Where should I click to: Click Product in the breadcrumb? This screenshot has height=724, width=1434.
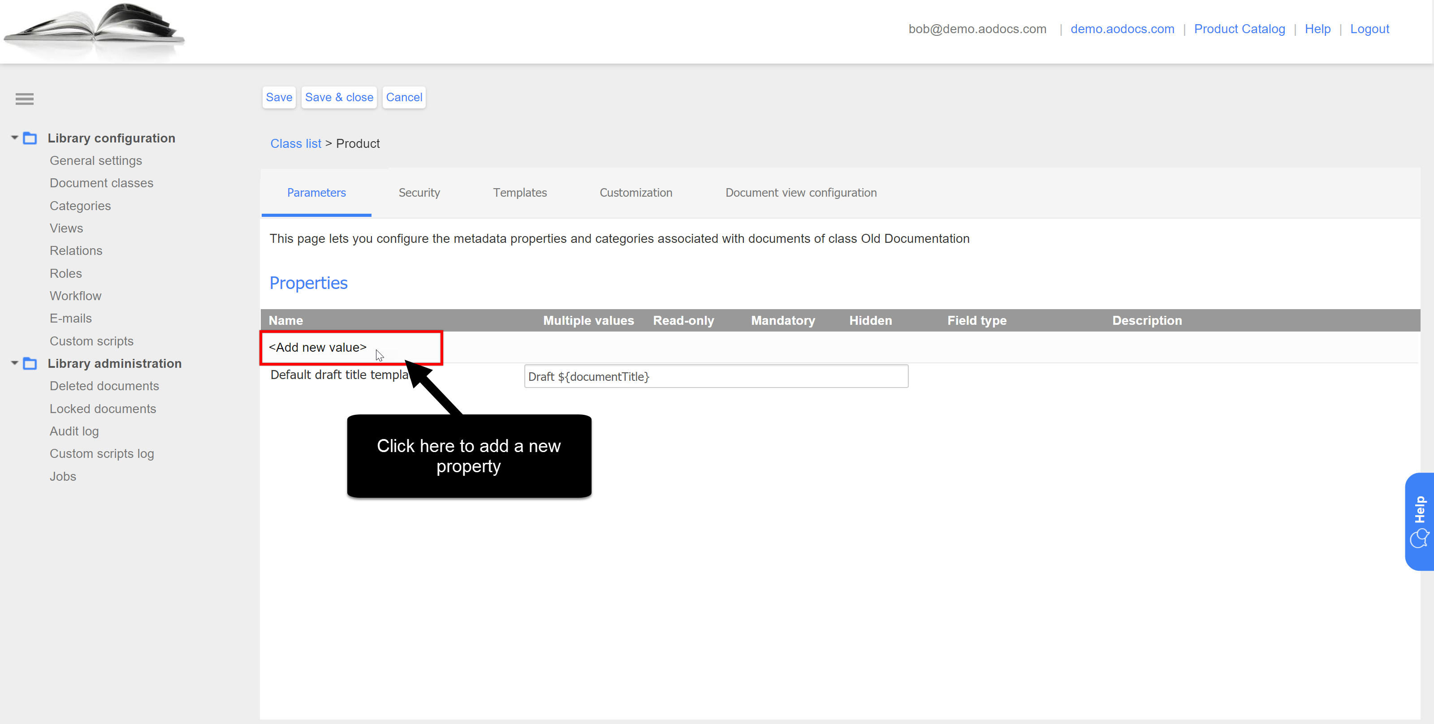(x=358, y=143)
